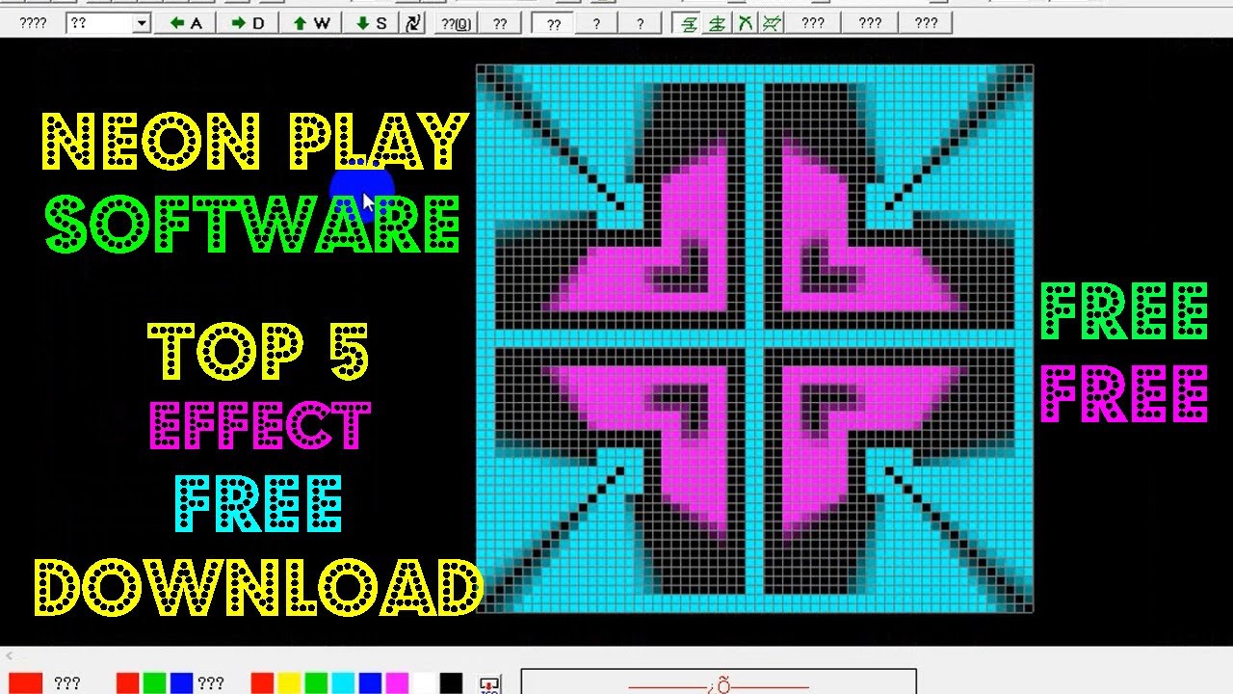Pick green in the three-color group

[154, 683]
